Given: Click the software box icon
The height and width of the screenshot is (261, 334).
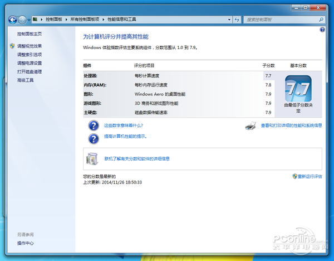Looking at the screenshot, I should [x=92, y=159].
